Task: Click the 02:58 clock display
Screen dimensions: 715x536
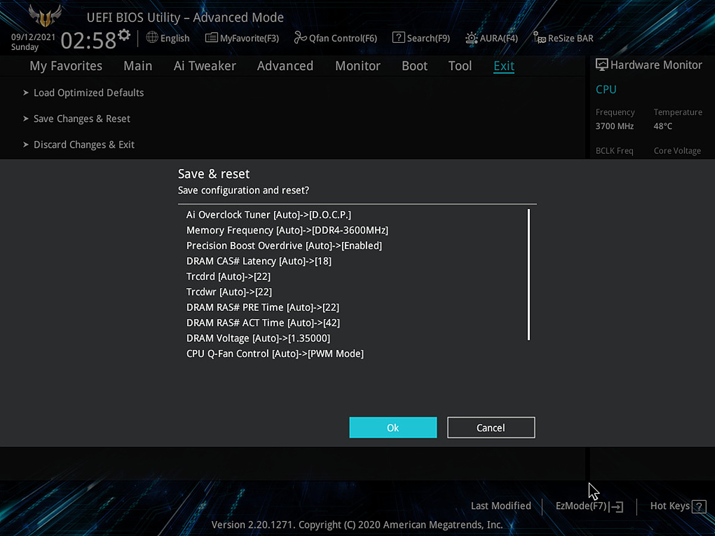Action: point(88,40)
